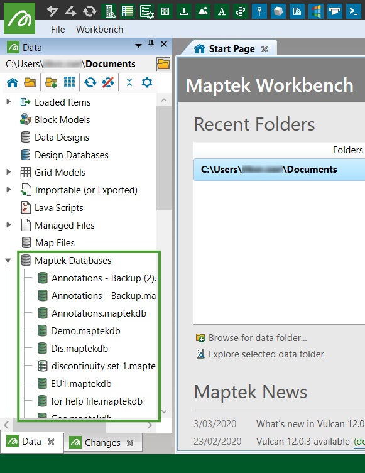Click Browse for data folder link
This screenshot has width=365, height=473.
pyautogui.click(x=258, y=338)
